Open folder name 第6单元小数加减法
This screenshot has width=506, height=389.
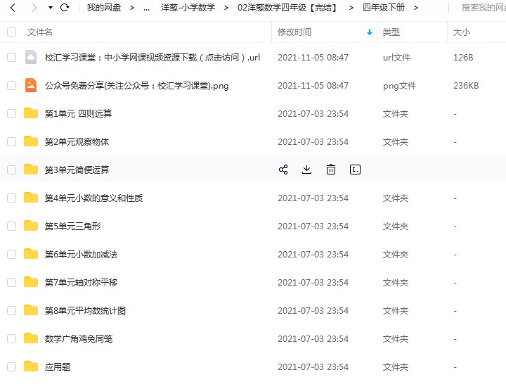pos(81,254)
